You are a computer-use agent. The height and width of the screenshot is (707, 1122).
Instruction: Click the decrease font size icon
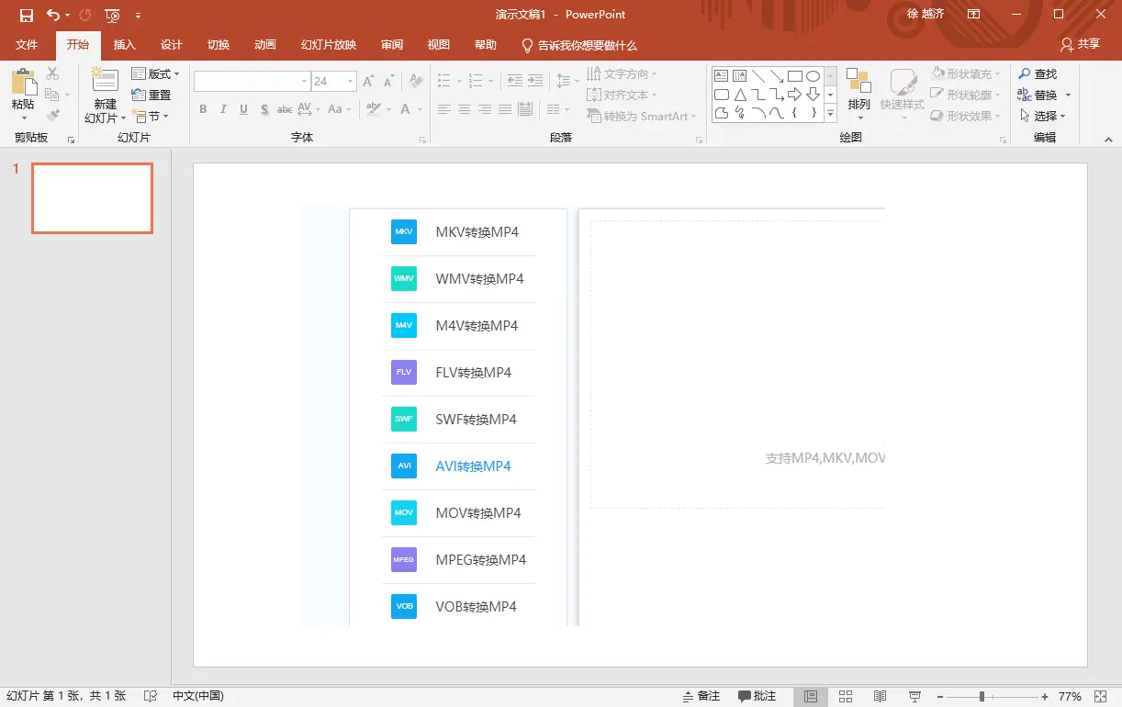389,82
